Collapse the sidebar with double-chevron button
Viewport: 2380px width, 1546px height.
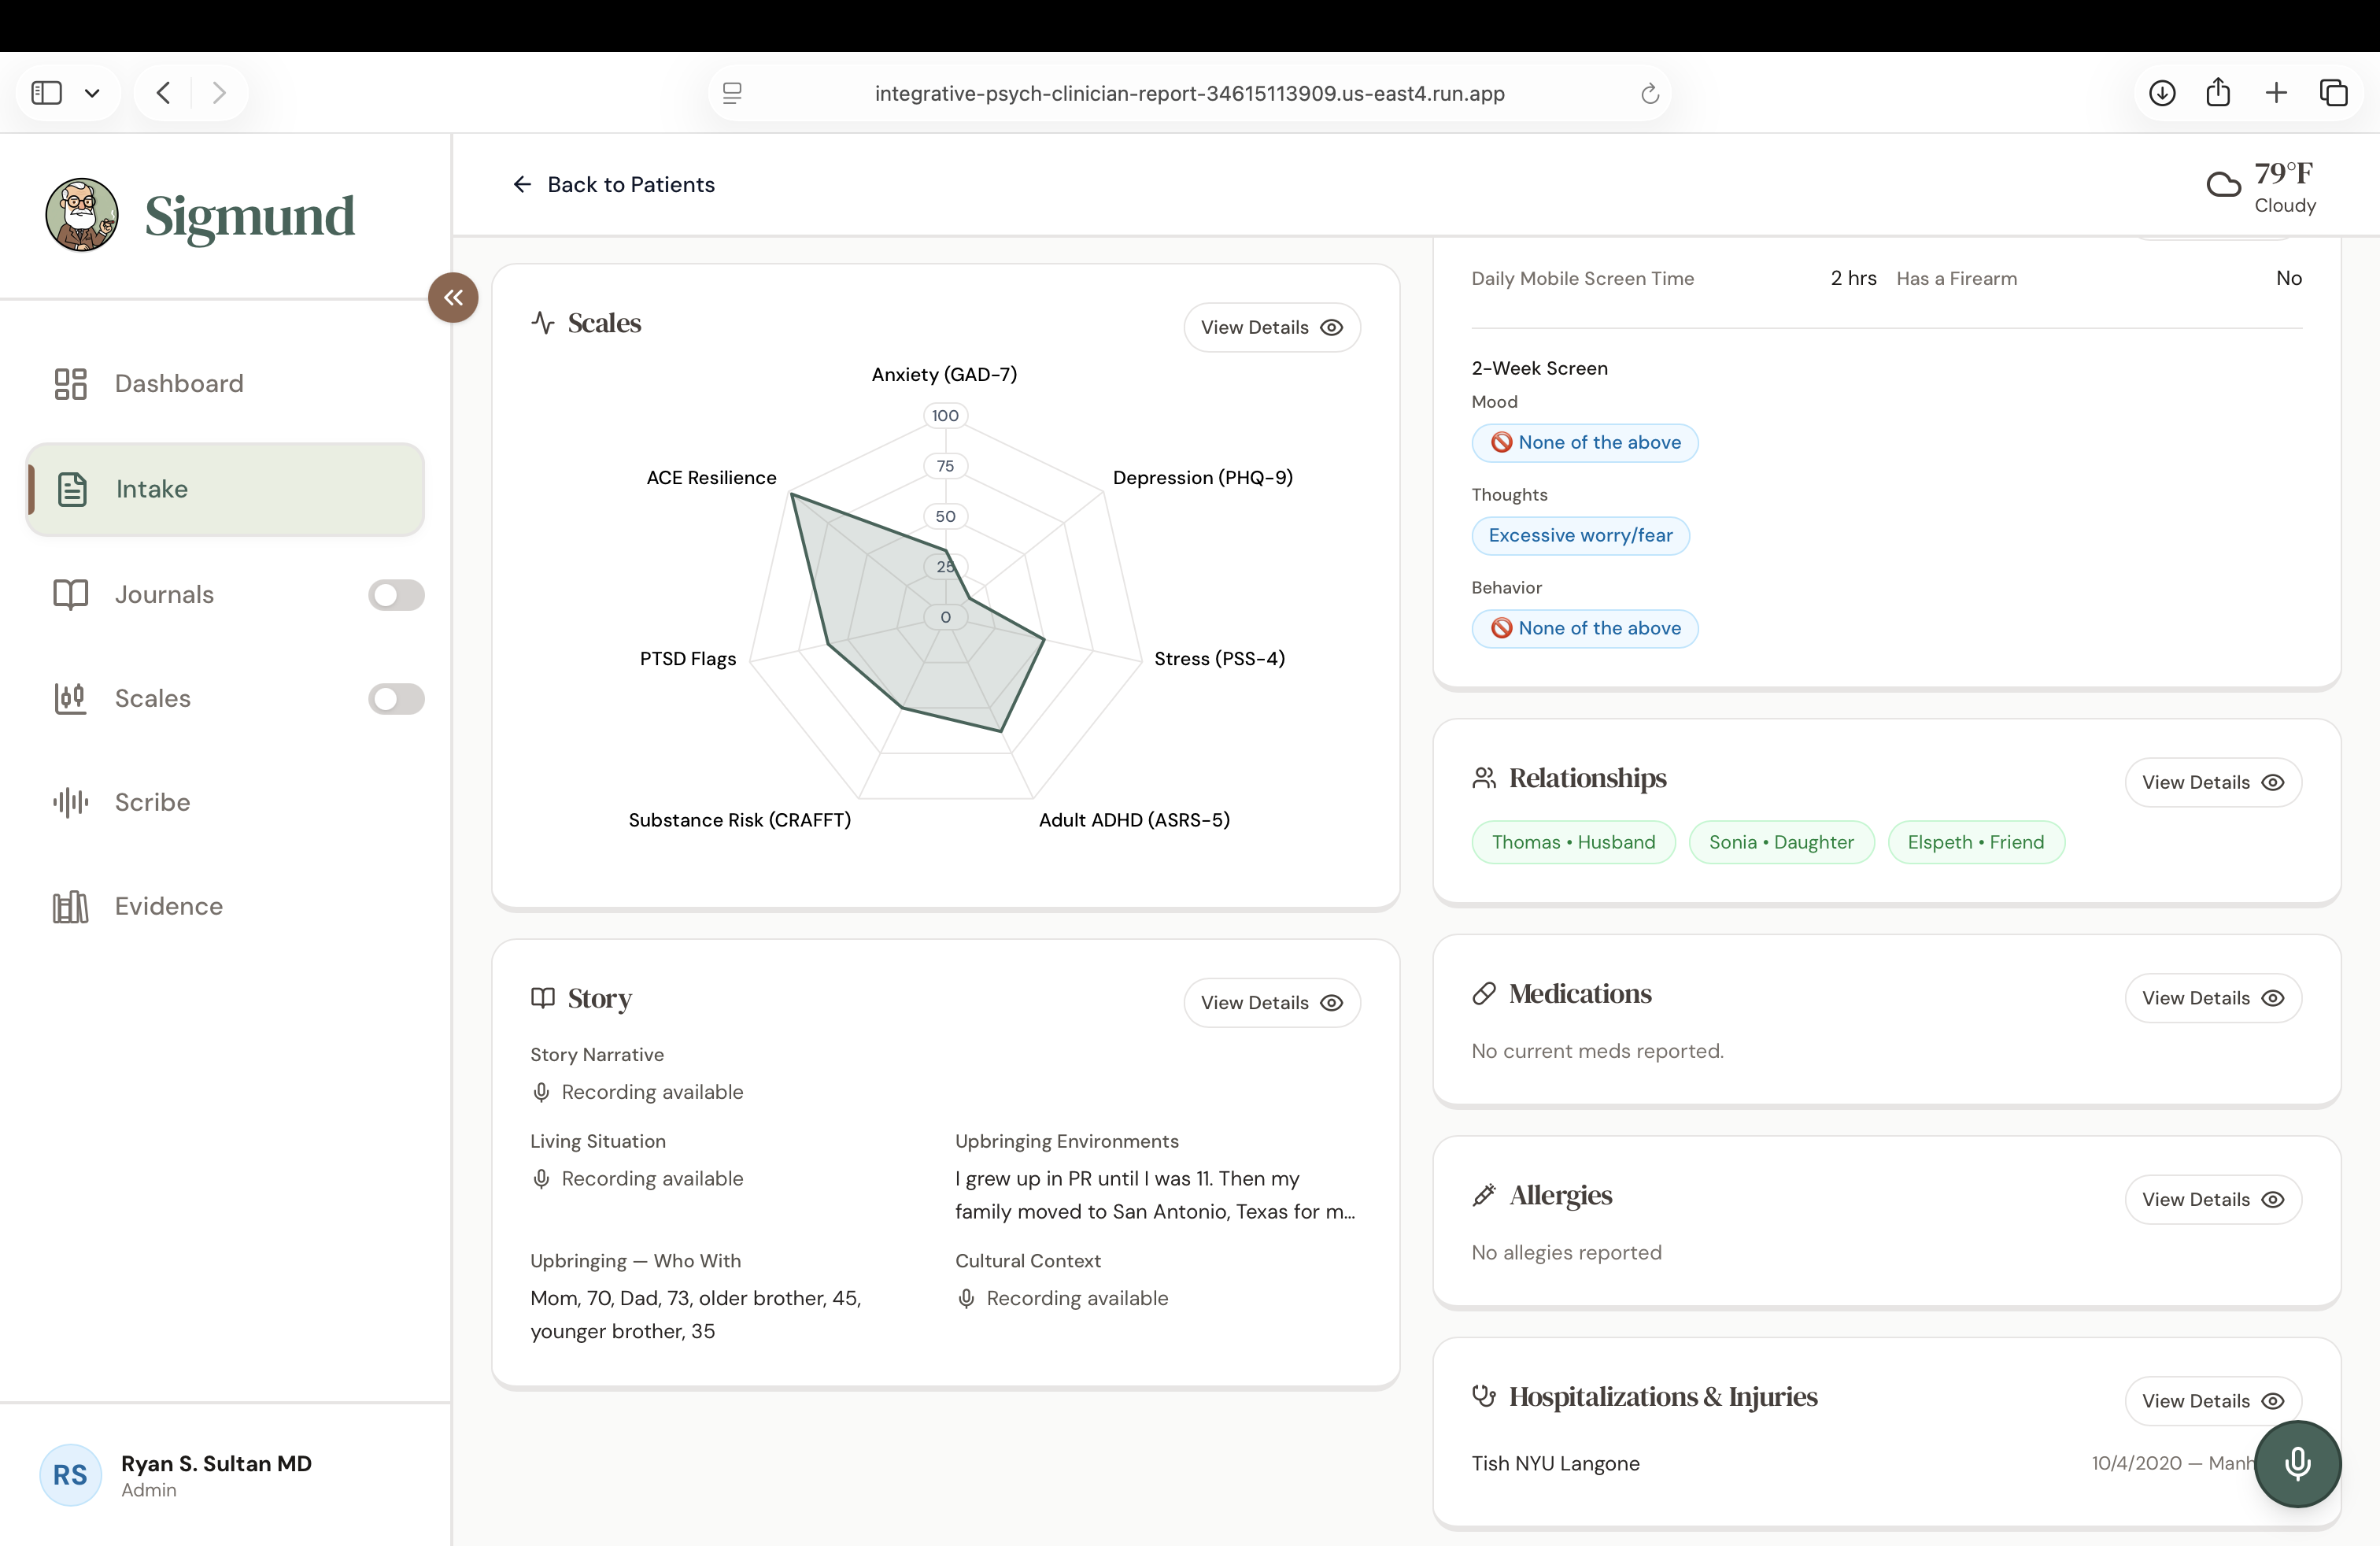pos(453,297)
